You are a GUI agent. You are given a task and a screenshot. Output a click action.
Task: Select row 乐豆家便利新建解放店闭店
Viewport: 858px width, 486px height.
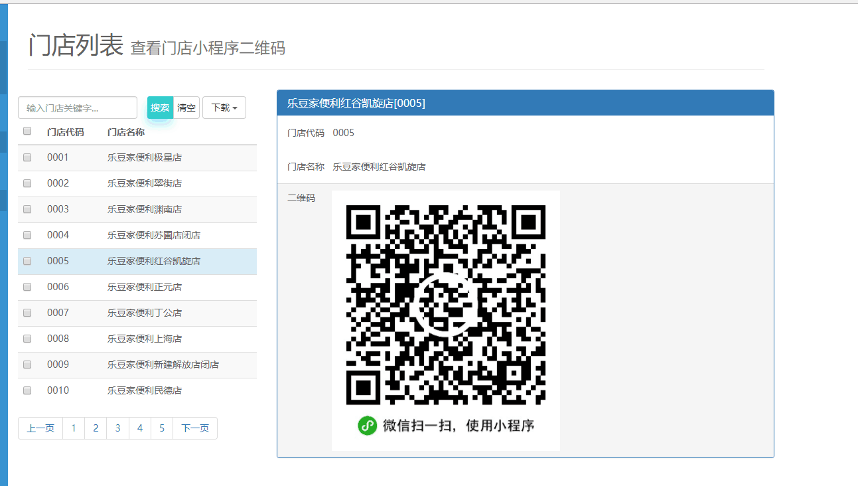click(137, 365)
